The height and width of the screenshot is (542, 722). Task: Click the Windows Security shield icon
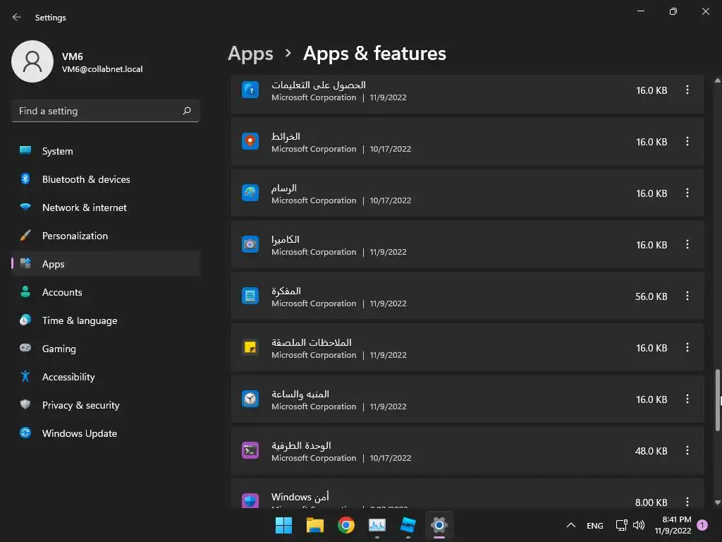pyautogui.click(x=250, y=500)
